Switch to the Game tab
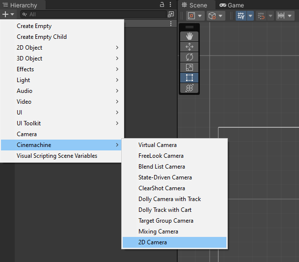This screenshot has width=299, height=262. (x=232, y=5)
